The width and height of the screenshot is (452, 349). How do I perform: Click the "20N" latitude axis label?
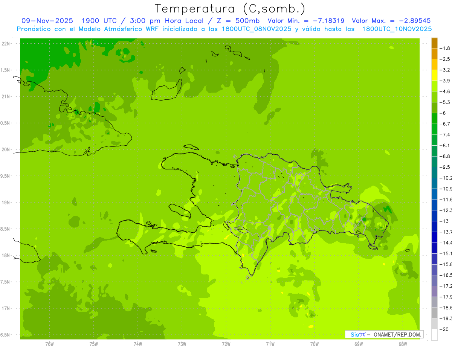click(5, 149)
